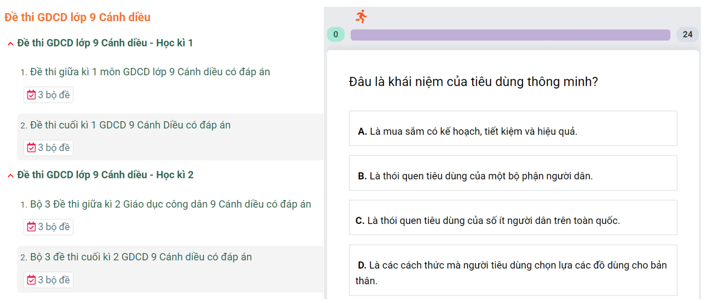The image size is (706, 303).
Task: Collapse the Học kì 1 section chevron
Action: tap(10, 44)
